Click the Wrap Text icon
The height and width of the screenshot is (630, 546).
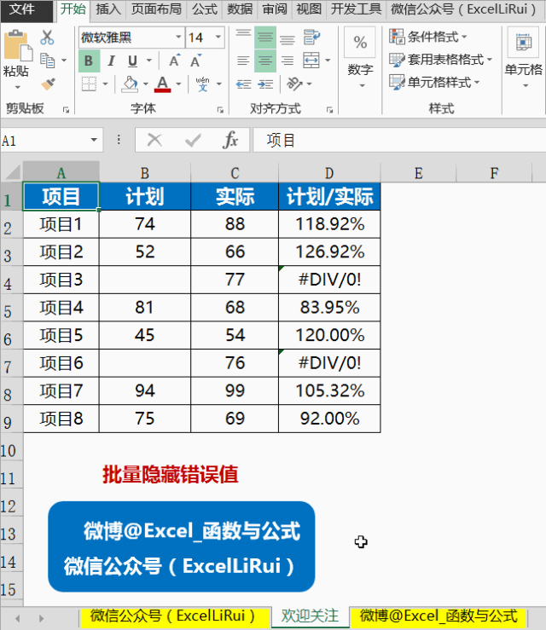311,37
